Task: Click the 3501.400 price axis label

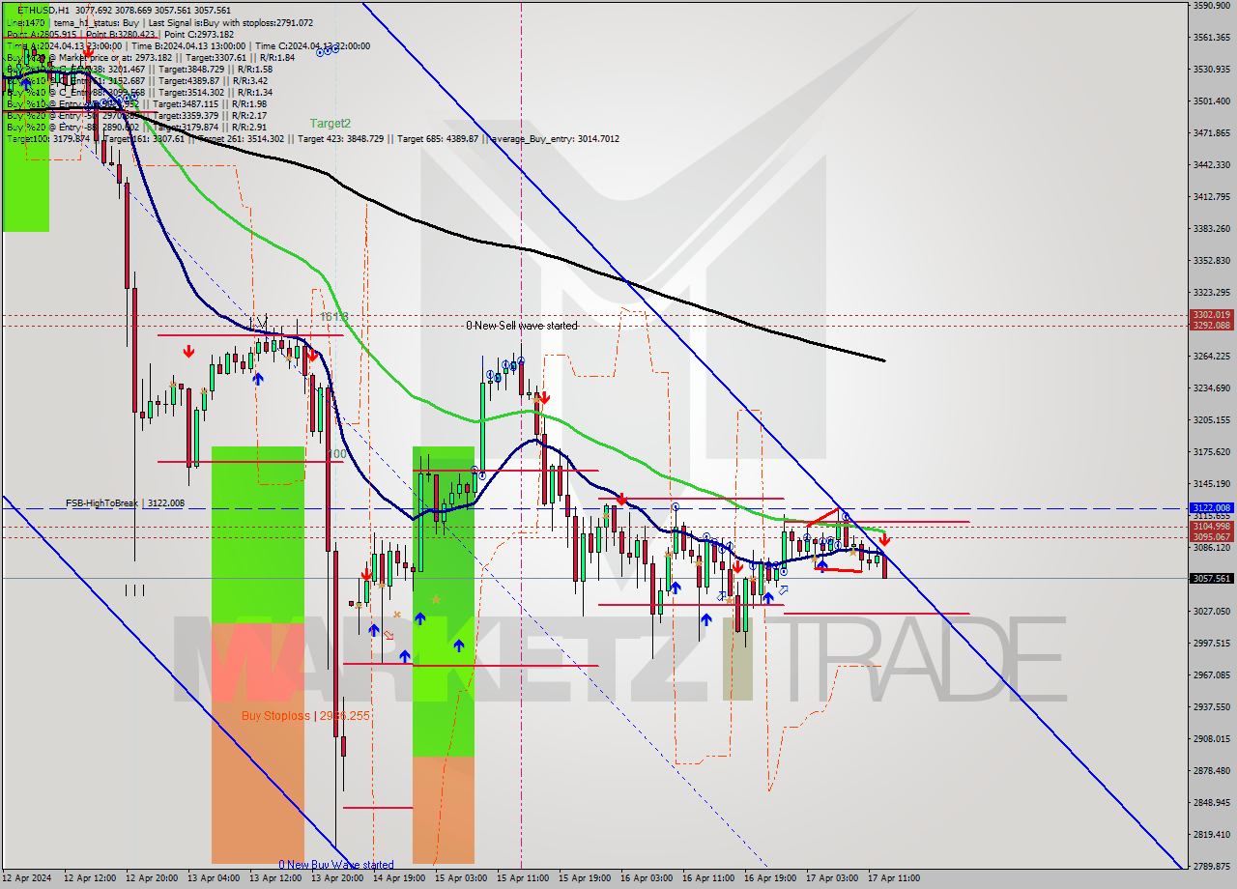Action: (1212, 101)
